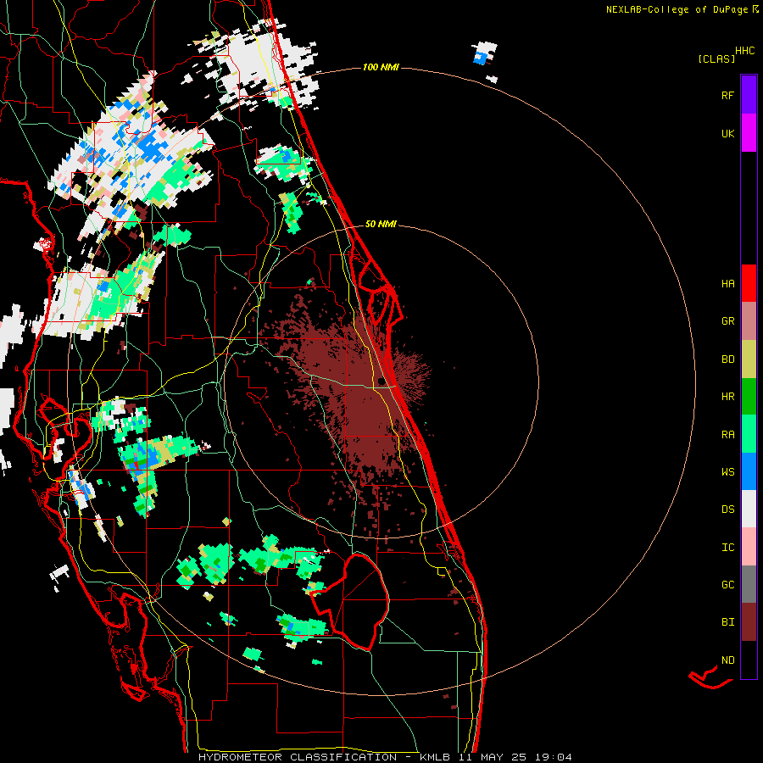Click the HR dark green legend swatch
This screenshot has width=763, height=763.
749,397
